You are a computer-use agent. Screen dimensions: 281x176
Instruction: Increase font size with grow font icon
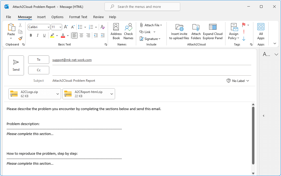click(x=66, y=27)
